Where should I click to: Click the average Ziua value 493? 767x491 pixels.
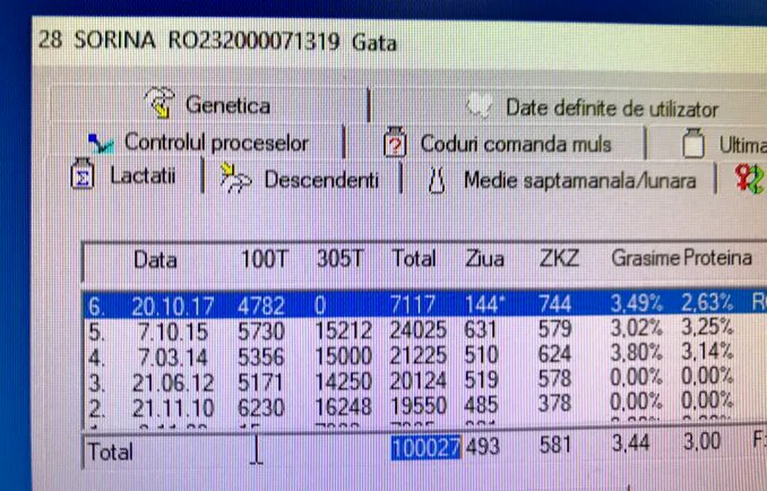point(483,446)
